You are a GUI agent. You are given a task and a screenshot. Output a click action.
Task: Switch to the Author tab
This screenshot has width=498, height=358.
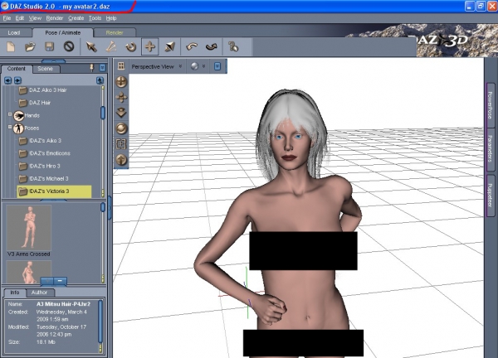39,293
